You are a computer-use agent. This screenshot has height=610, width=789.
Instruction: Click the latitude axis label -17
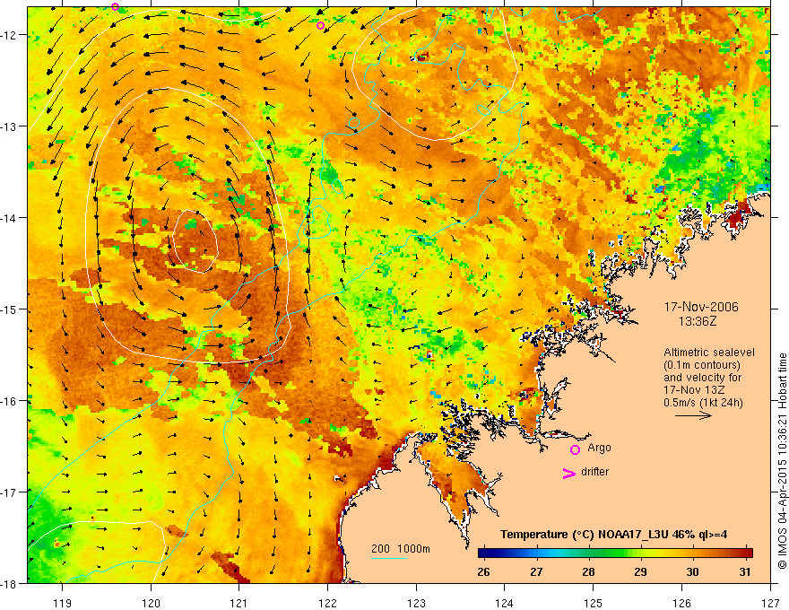click(x=10, y=492)
